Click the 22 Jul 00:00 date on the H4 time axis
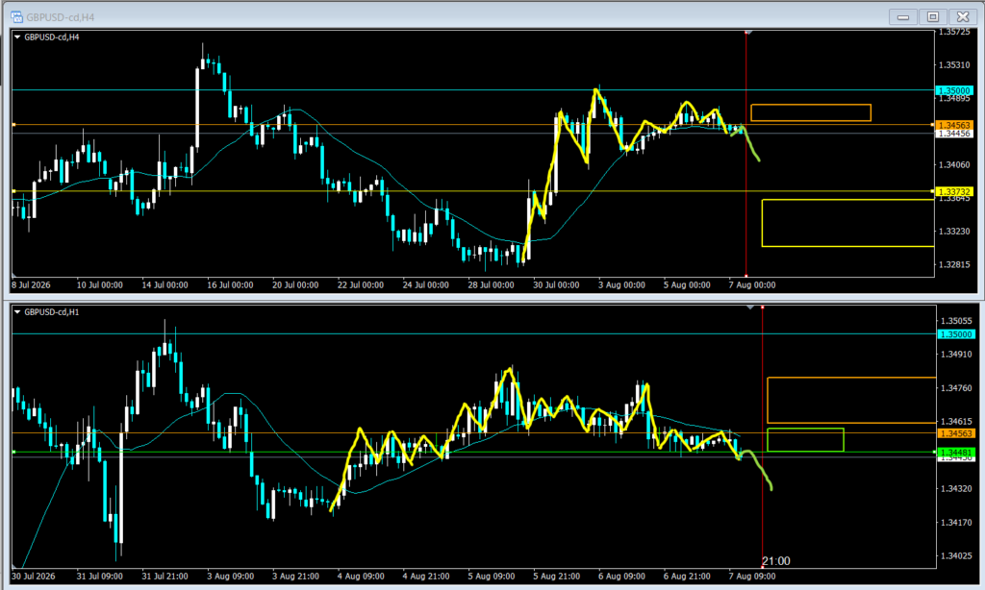 [361, 285]
